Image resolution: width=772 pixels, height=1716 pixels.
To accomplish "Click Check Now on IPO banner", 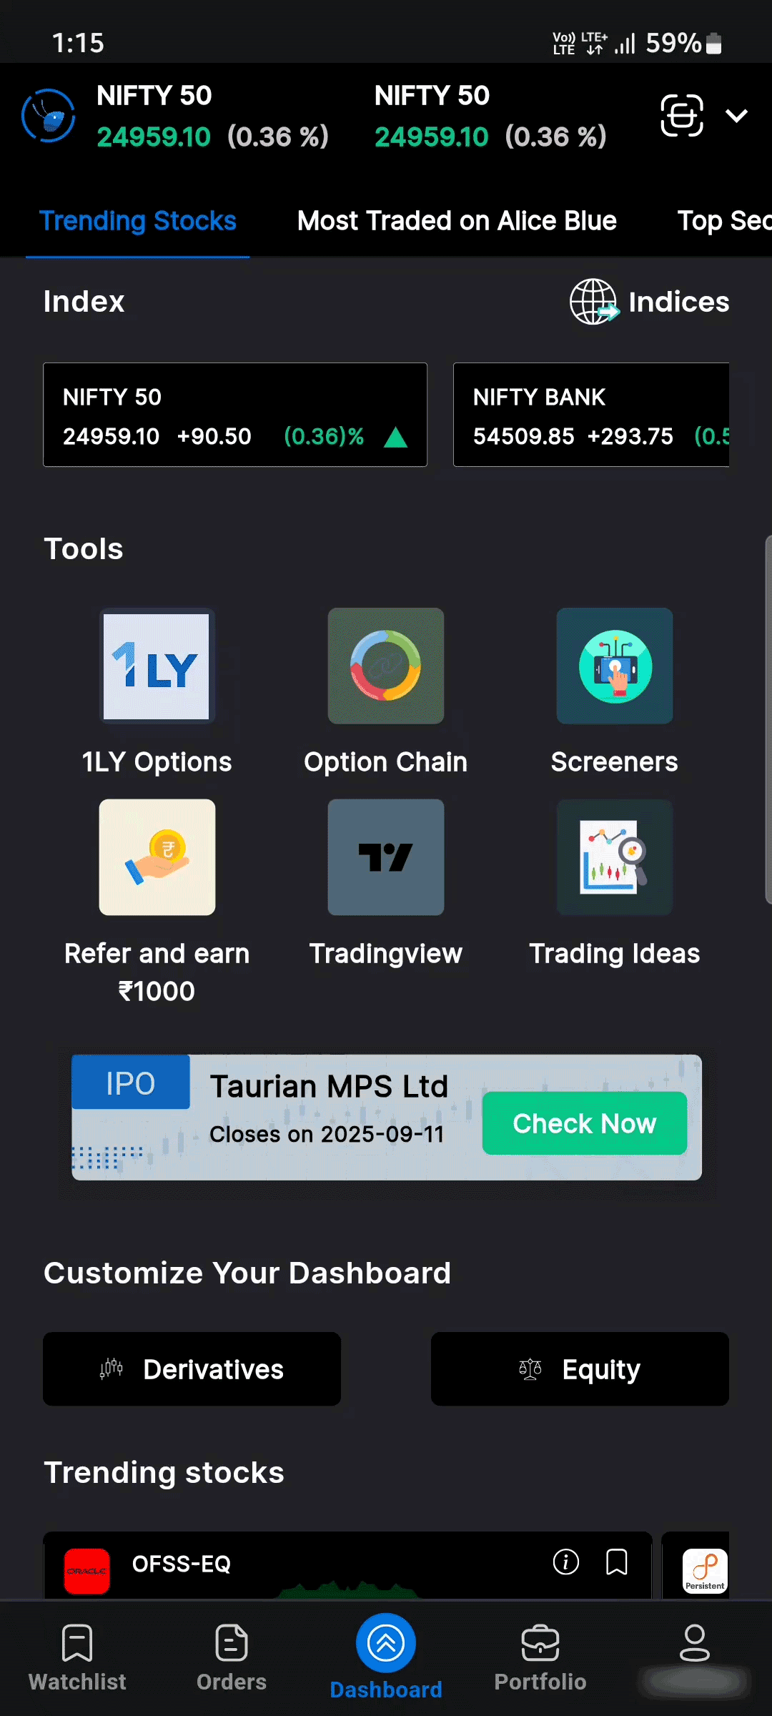I will (585, 1123).
